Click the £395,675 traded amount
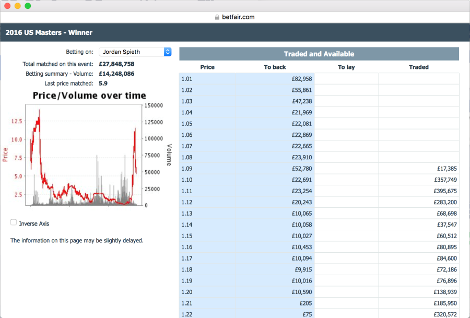470x318 pixels. click(445, 191)
